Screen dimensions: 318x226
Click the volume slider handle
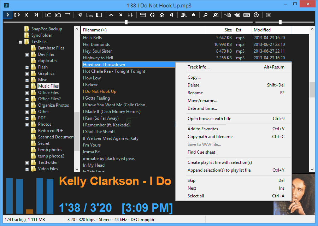280,22
